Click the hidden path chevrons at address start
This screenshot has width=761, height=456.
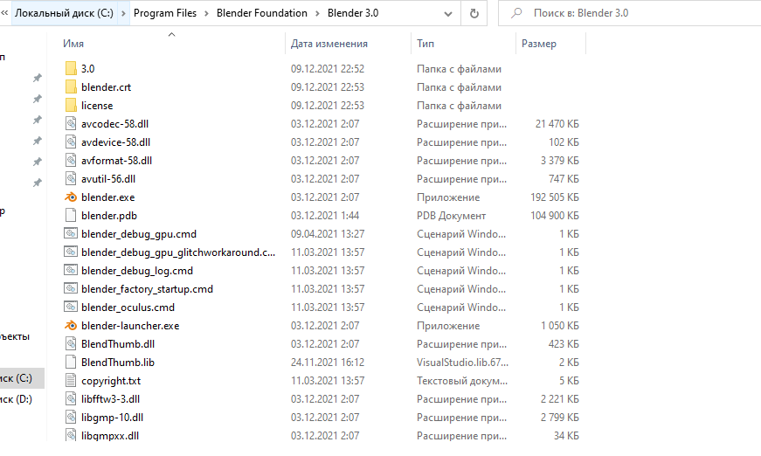(4, 13)
